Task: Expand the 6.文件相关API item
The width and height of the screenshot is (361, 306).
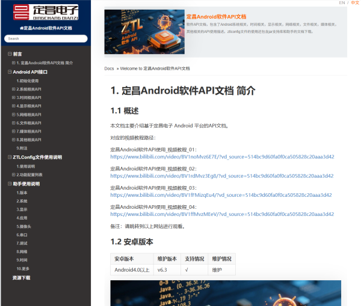Action: [x=14, y=123]
